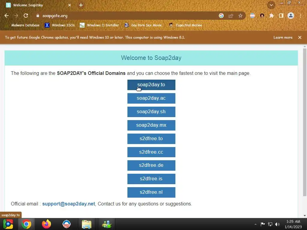Open network status tray icon
Viewport: 307px width, 230px height.
click(x=270, y=224)
